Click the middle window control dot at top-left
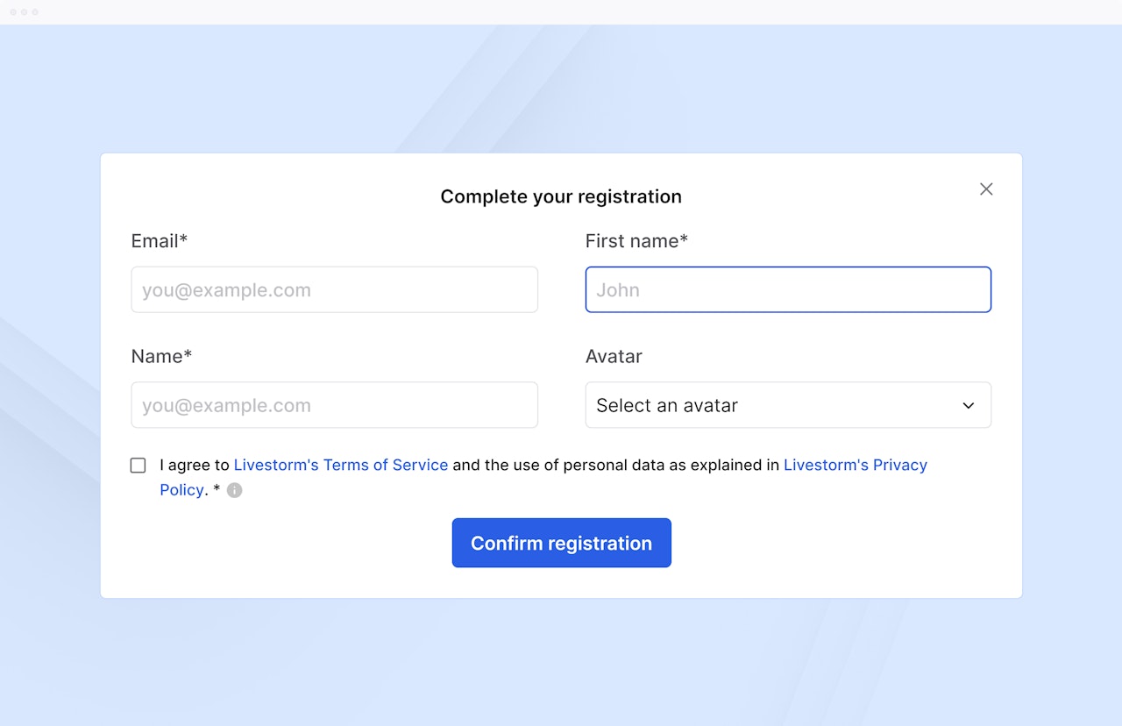Viewport: 1122px width, 726px height. point(25,12)
